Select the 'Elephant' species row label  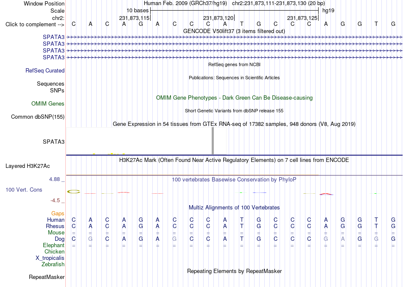(54, 245)
